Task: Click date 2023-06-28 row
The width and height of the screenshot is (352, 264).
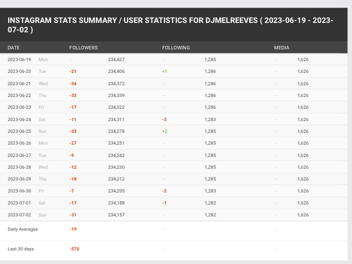Action: (19, 167)
